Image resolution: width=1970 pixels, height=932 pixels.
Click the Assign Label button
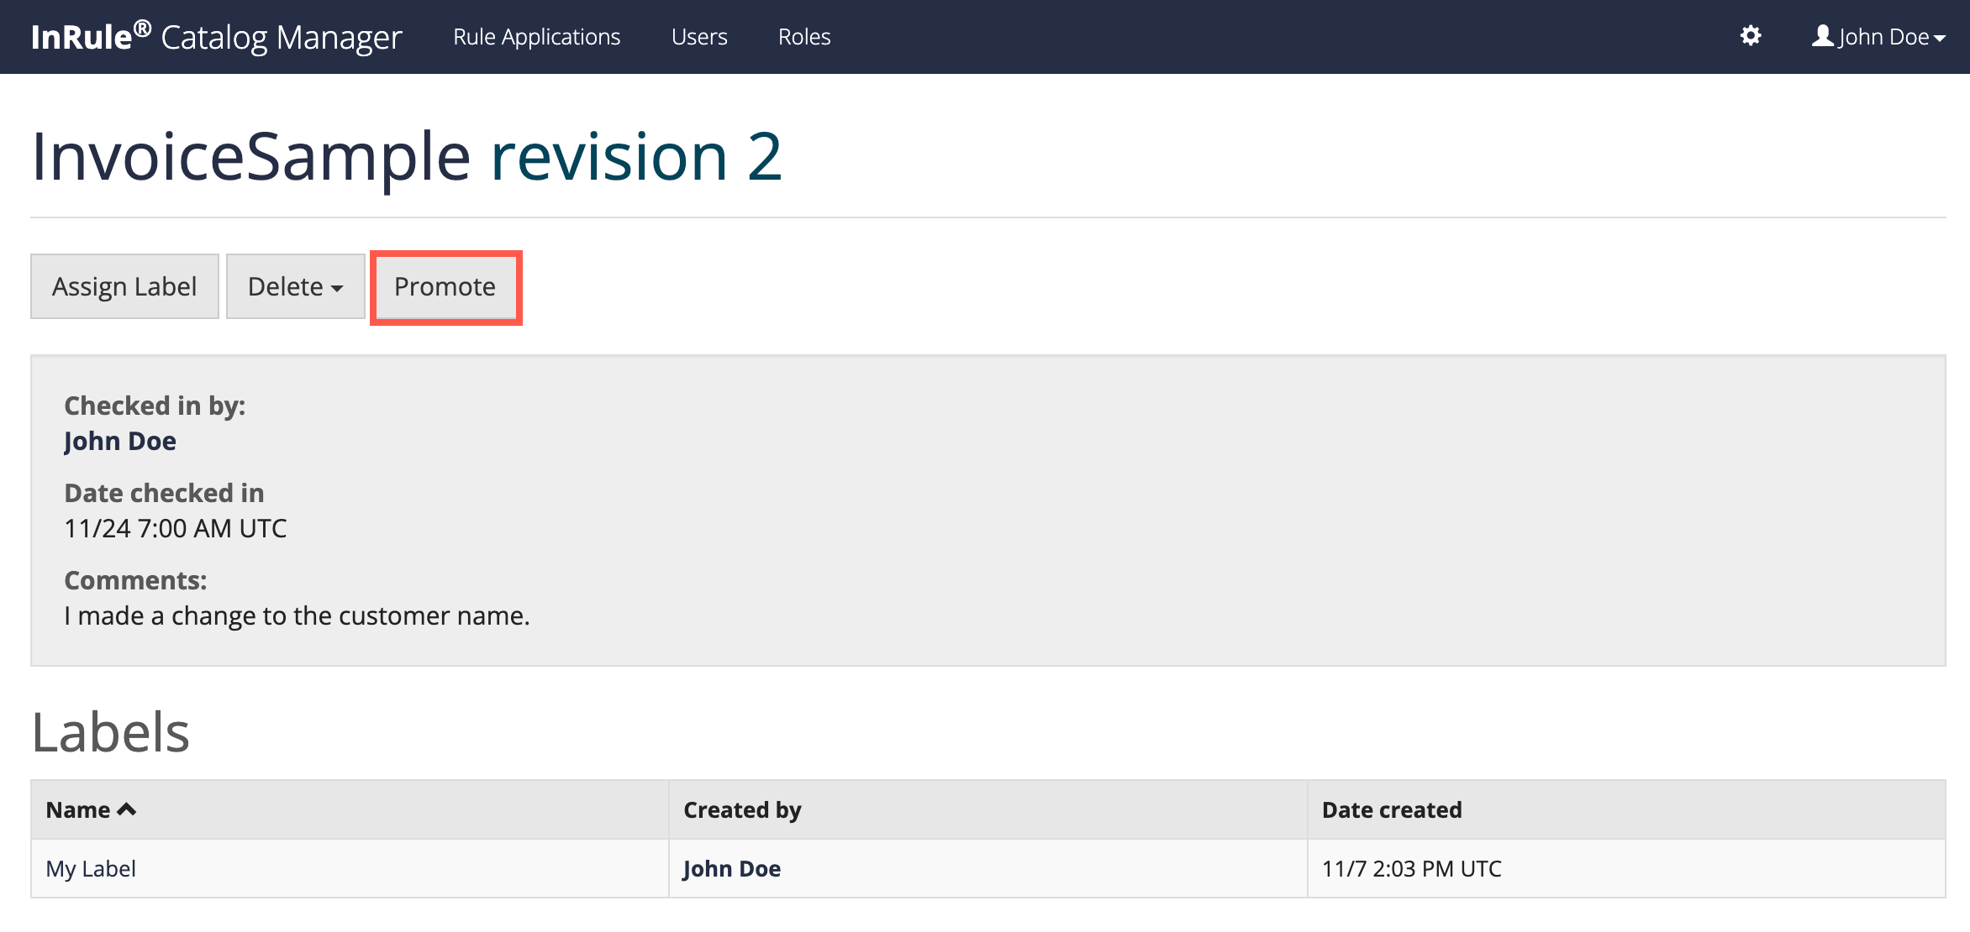[x=124, y=286]
